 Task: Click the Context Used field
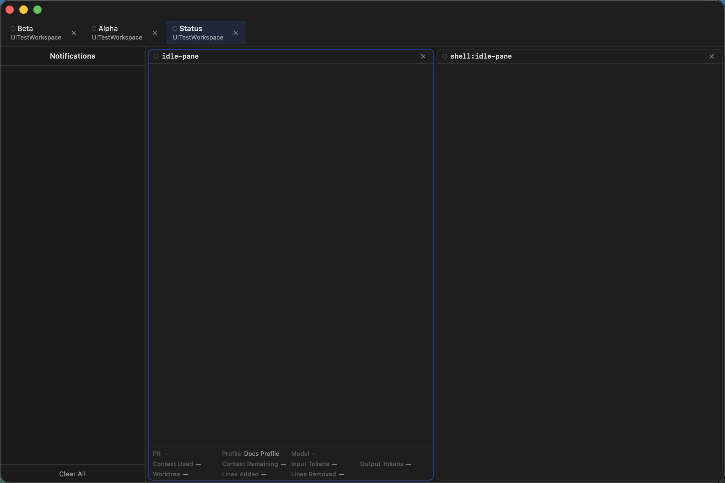pos(177,464)
